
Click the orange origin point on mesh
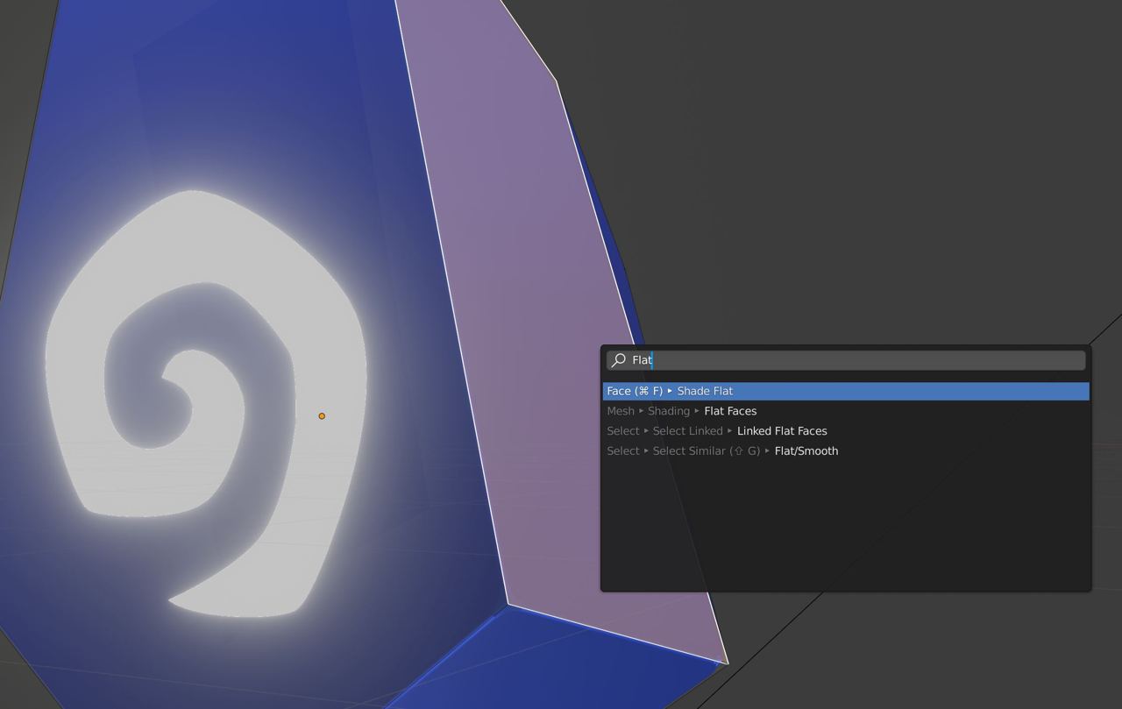[x=322, y=416]
